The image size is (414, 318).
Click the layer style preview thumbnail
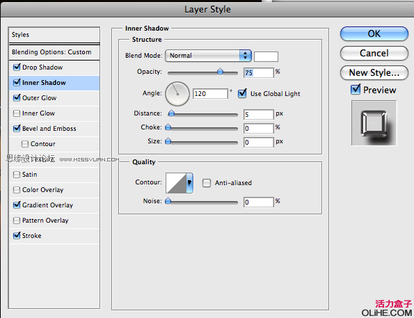374,122
